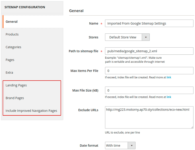Viewport: 195px width, 150px height.
Task: Open the Categories section in sidebar
Action: (x=13, y=47)
